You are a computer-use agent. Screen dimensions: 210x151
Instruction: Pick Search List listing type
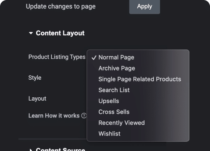138,90
